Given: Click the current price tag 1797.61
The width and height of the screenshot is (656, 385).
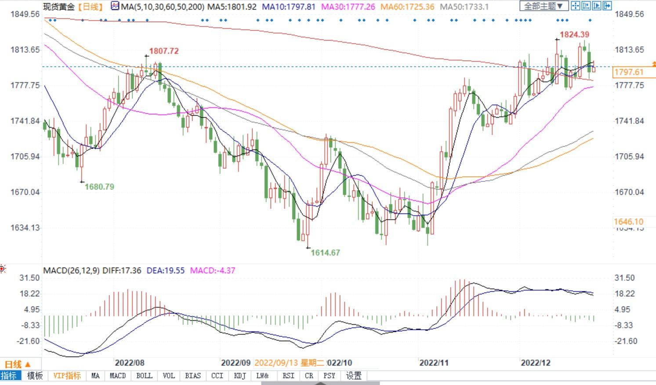Looking at the screenshot, I should point(629,72).
